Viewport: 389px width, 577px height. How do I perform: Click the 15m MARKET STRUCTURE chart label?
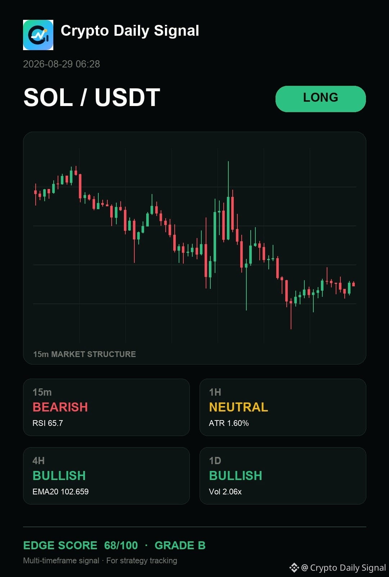85,354
